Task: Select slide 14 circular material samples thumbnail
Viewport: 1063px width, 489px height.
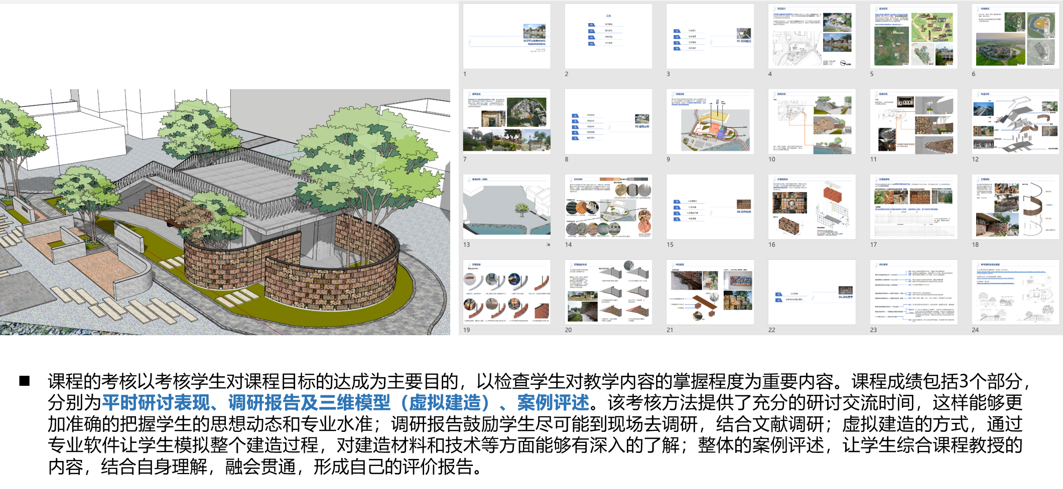Action: click(608, 207)
